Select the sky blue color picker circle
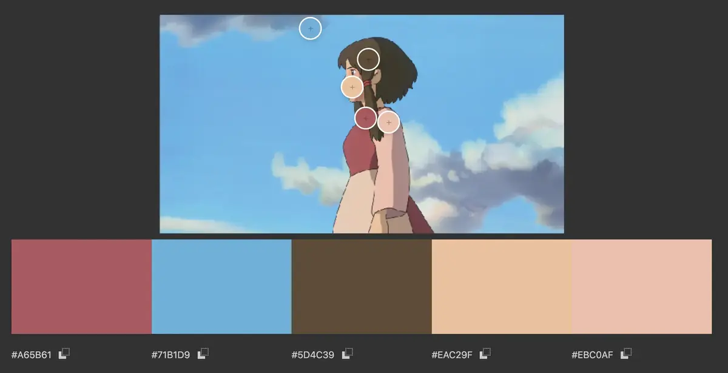The height and width of the screenshot is (373, 728). [x=310, y=29]
